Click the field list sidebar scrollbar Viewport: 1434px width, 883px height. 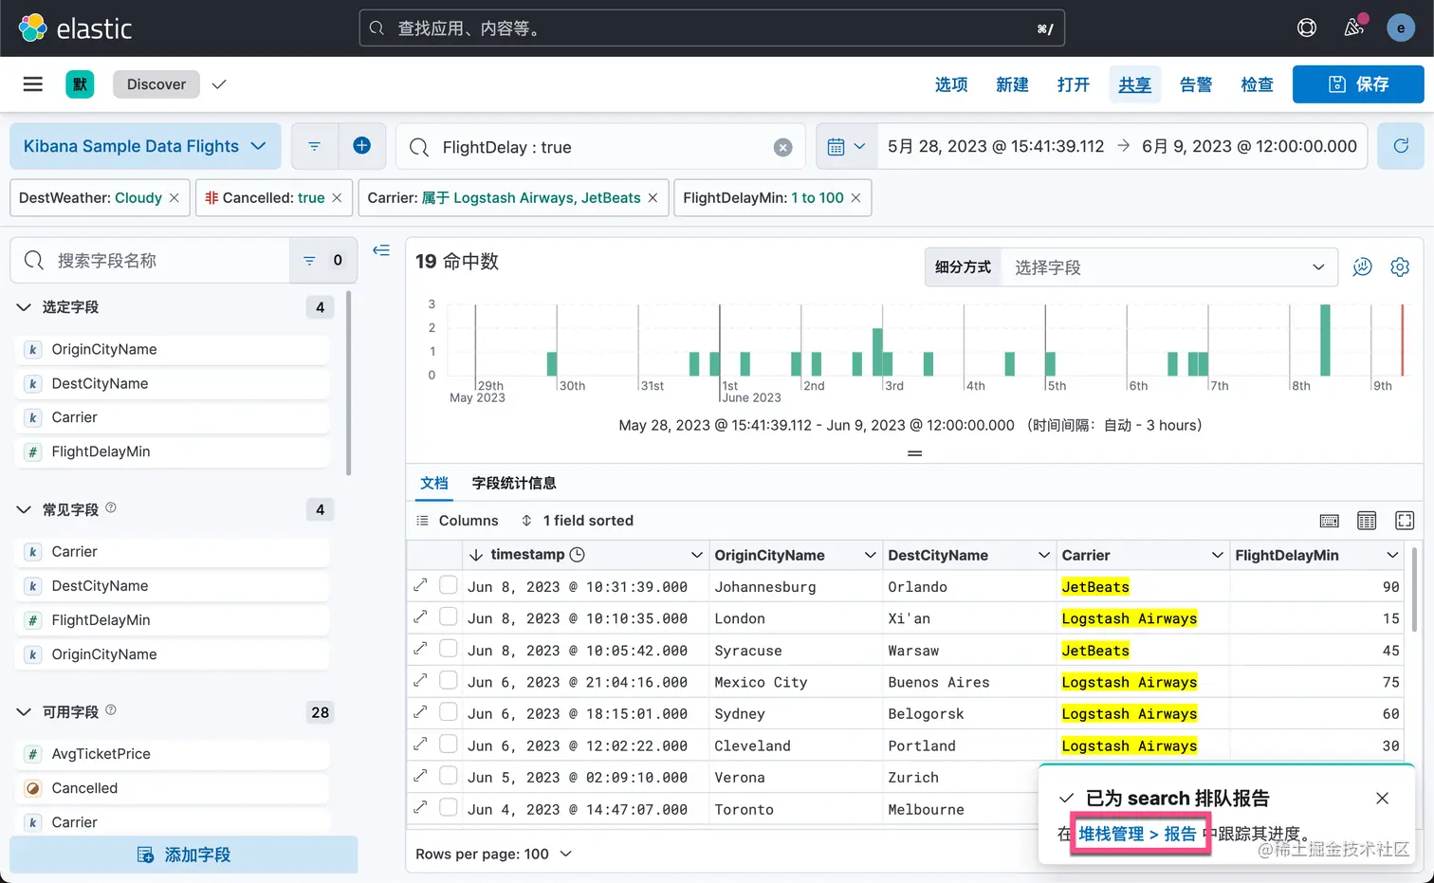[x=348, y=383]
